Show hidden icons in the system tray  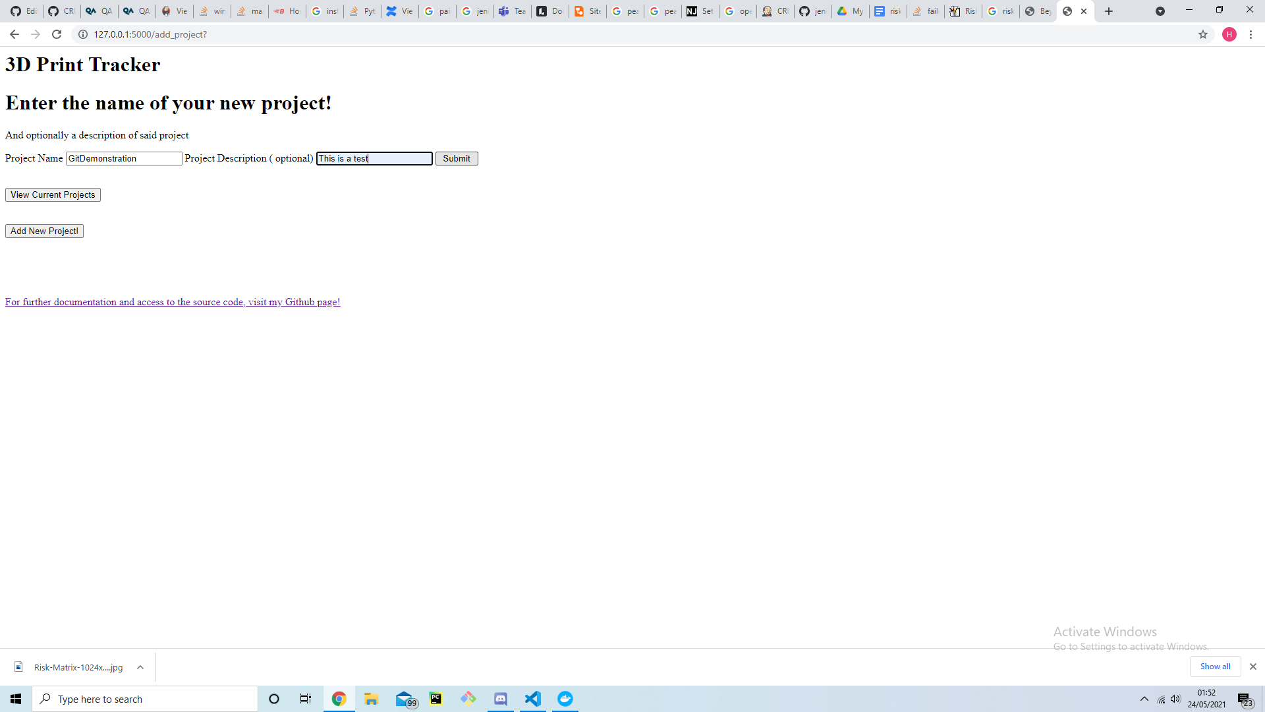coord(1143,699)
